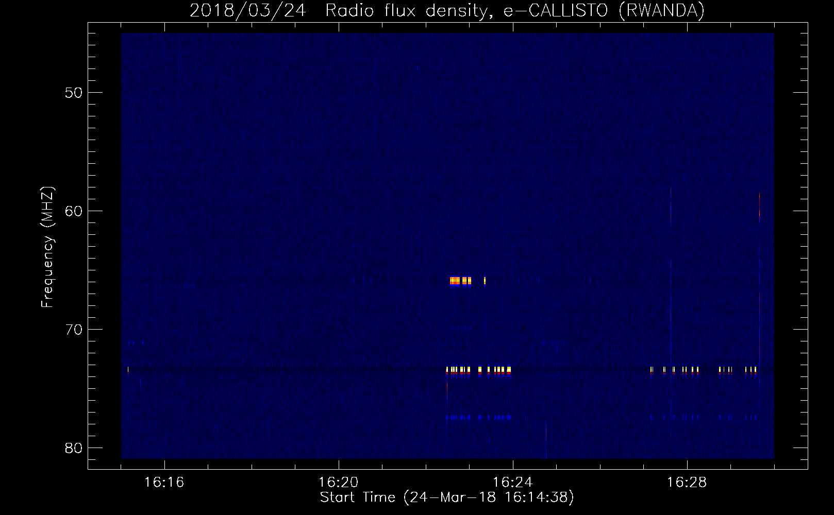Viewport: 834px width, 515px height.
Task: Click the faint blue signal at 77.5 MHz near 16:23
Action: pyautogui.click(x=478, y=417)
